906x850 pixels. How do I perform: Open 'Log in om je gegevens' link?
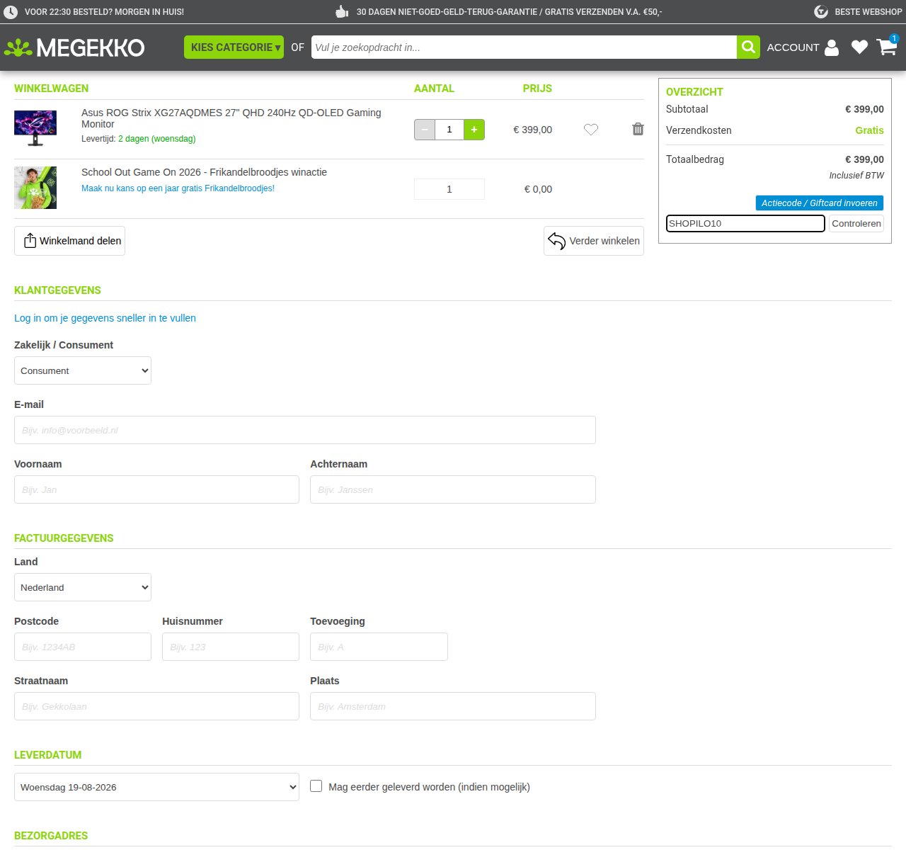(x=105, y=318)
